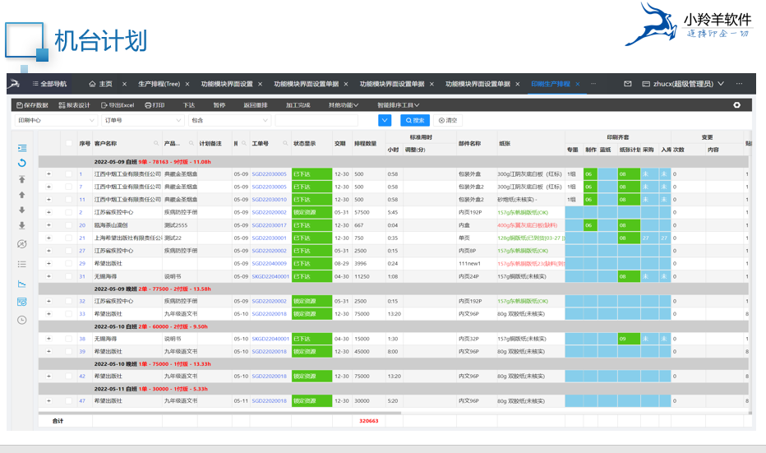766x453 pixels.
Task: Check the box for row number 1
Action: 68,174
